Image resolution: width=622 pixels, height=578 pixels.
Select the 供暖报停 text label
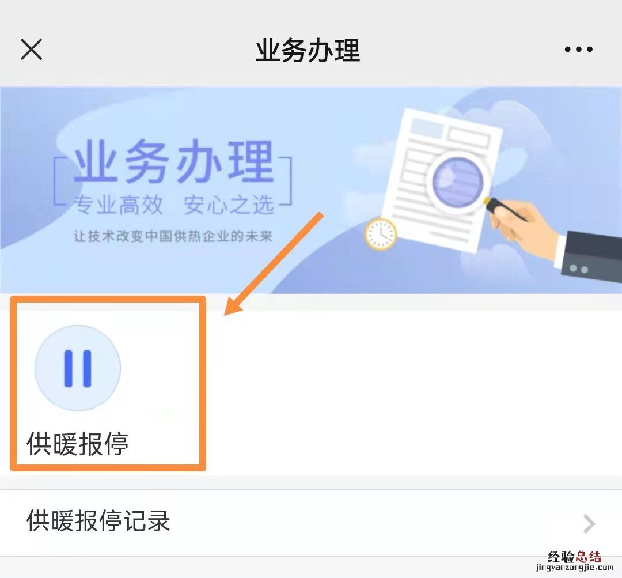coord(78,444)
